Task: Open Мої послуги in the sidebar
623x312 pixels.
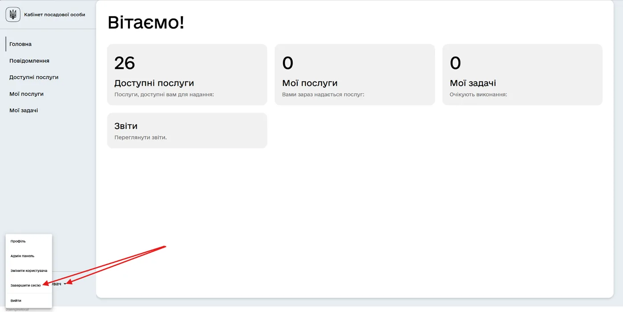Action: click(26, 94)
